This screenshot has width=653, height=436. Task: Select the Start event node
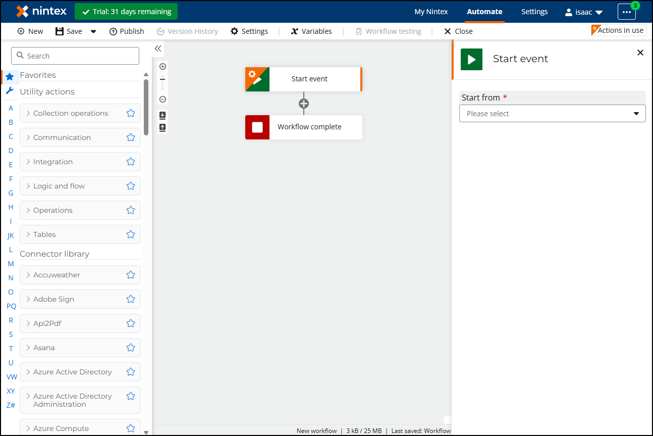[304, 79]
